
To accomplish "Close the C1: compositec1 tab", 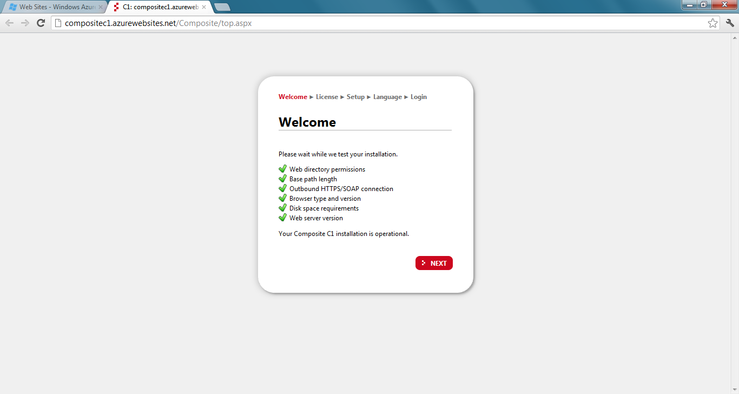I will pos(204,7).
